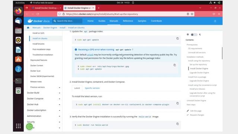The image size is (238, 134).
Task: Open the list all tabs chevron
Action: [x=200, y=8]
